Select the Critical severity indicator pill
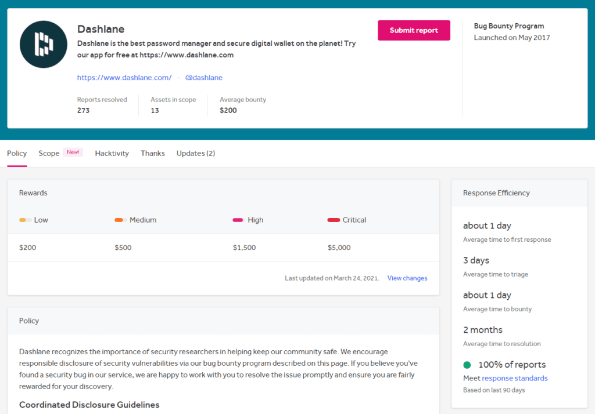595x414 pixels. (334, 220)
